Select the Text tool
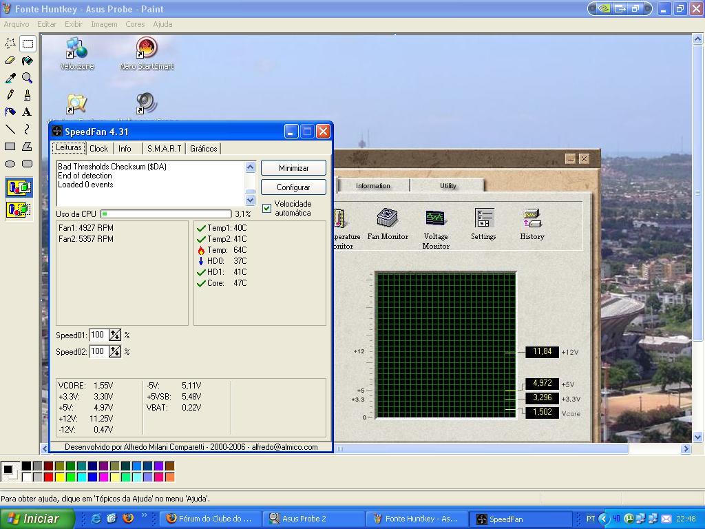This screenshot has width=705, height=529. (x=28, y=112)
